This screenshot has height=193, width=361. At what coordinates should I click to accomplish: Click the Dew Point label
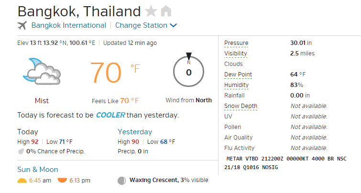click(x=238, y=75)
